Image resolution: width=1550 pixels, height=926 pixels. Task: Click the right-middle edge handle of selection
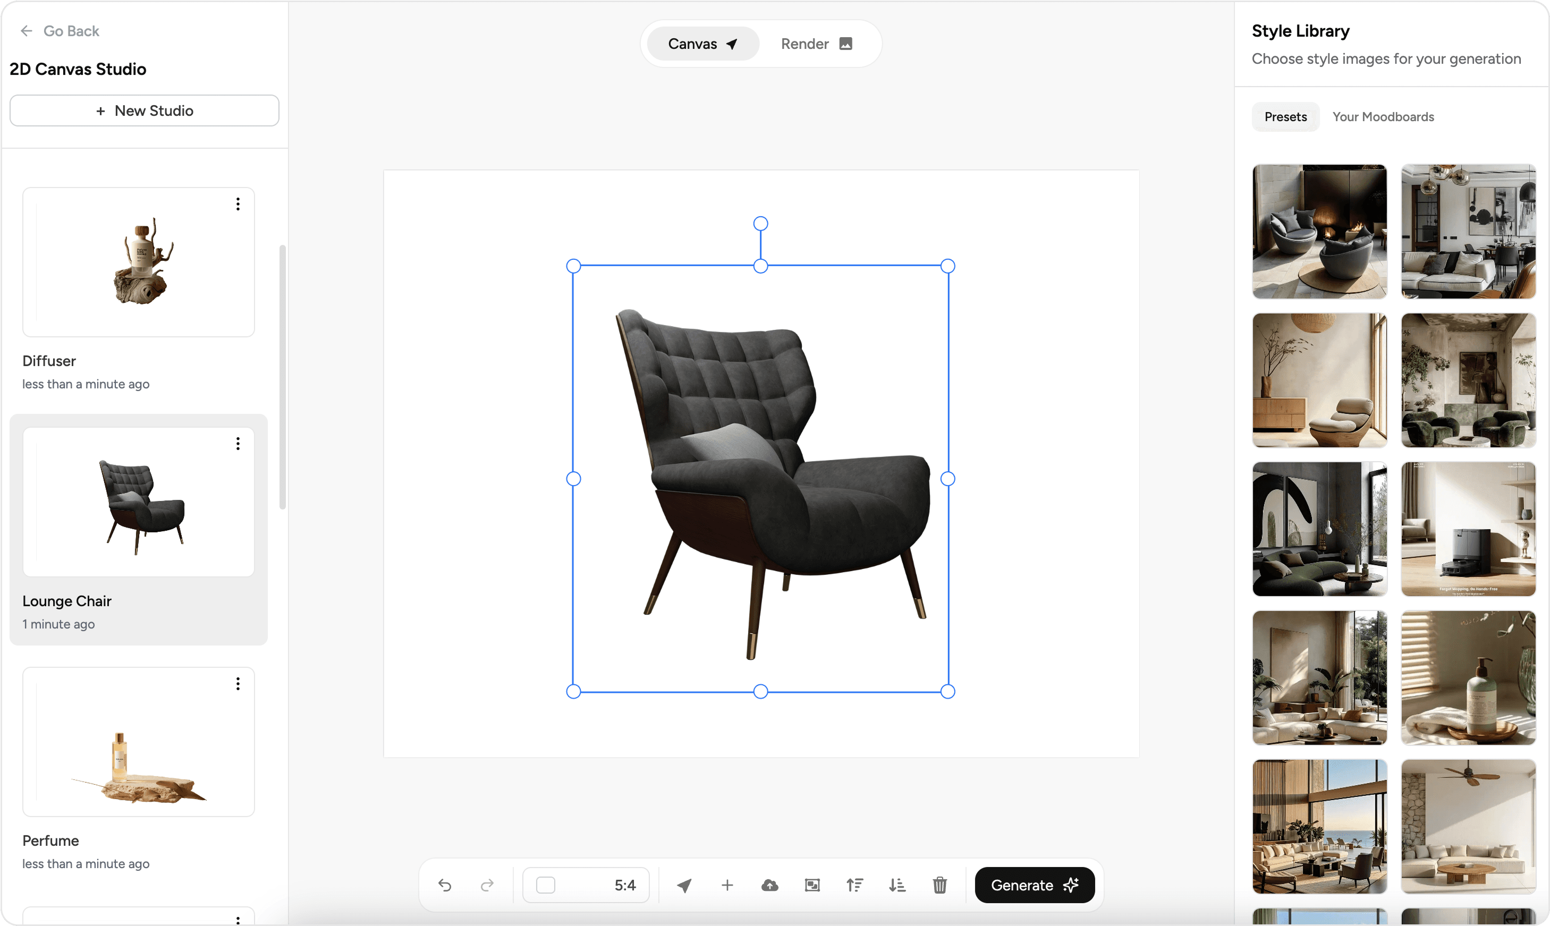[948, 479]
